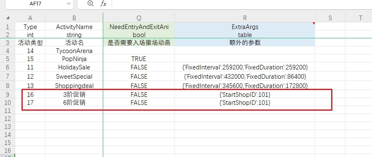
Task: Click the formula bar input area
Action: [241, 3]
